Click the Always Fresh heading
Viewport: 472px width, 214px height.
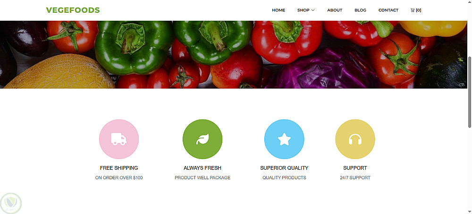click(x=202, y=168)
